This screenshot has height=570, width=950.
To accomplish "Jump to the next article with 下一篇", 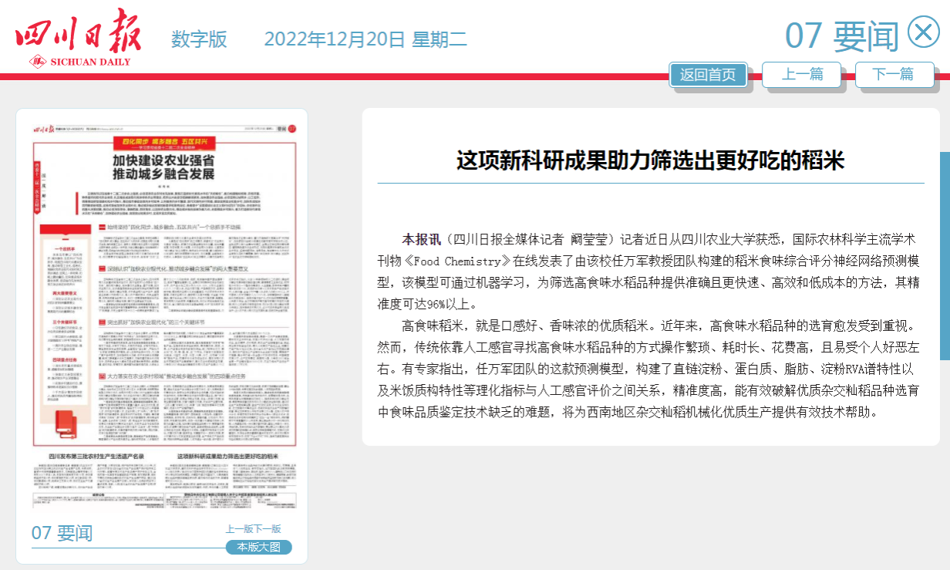I will 894,74.
